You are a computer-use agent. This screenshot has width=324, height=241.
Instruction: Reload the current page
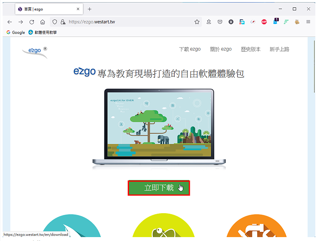click(x=32, y=22)
